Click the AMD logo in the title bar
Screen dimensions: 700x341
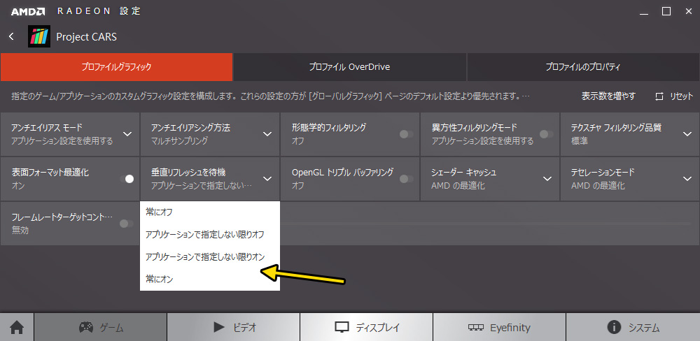(x=28, y=12)
